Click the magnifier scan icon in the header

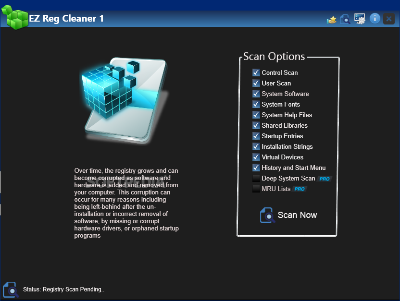point(345,19)
